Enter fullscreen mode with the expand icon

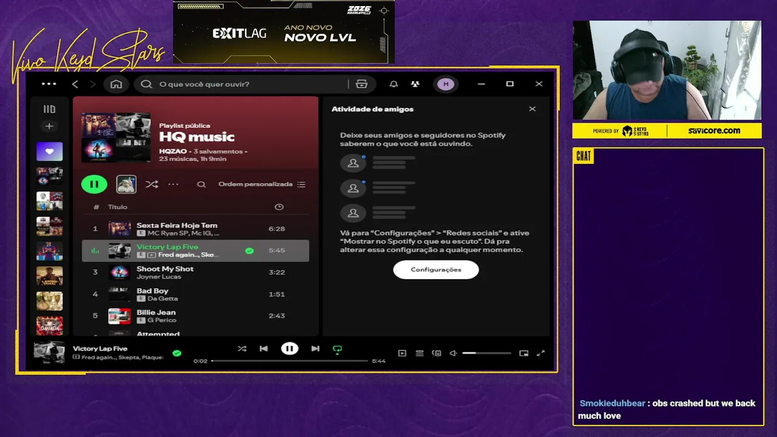tap(541, 353)
